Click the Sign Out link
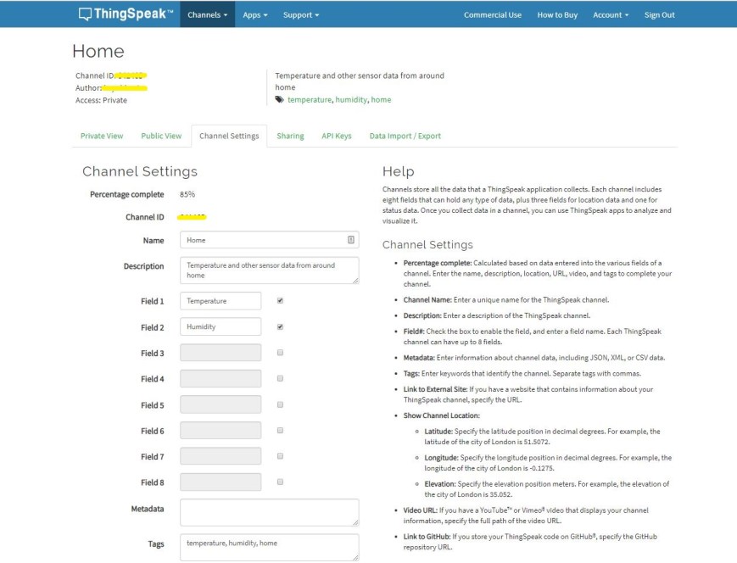This screenshot has height=563, width=737. point(659,14)
